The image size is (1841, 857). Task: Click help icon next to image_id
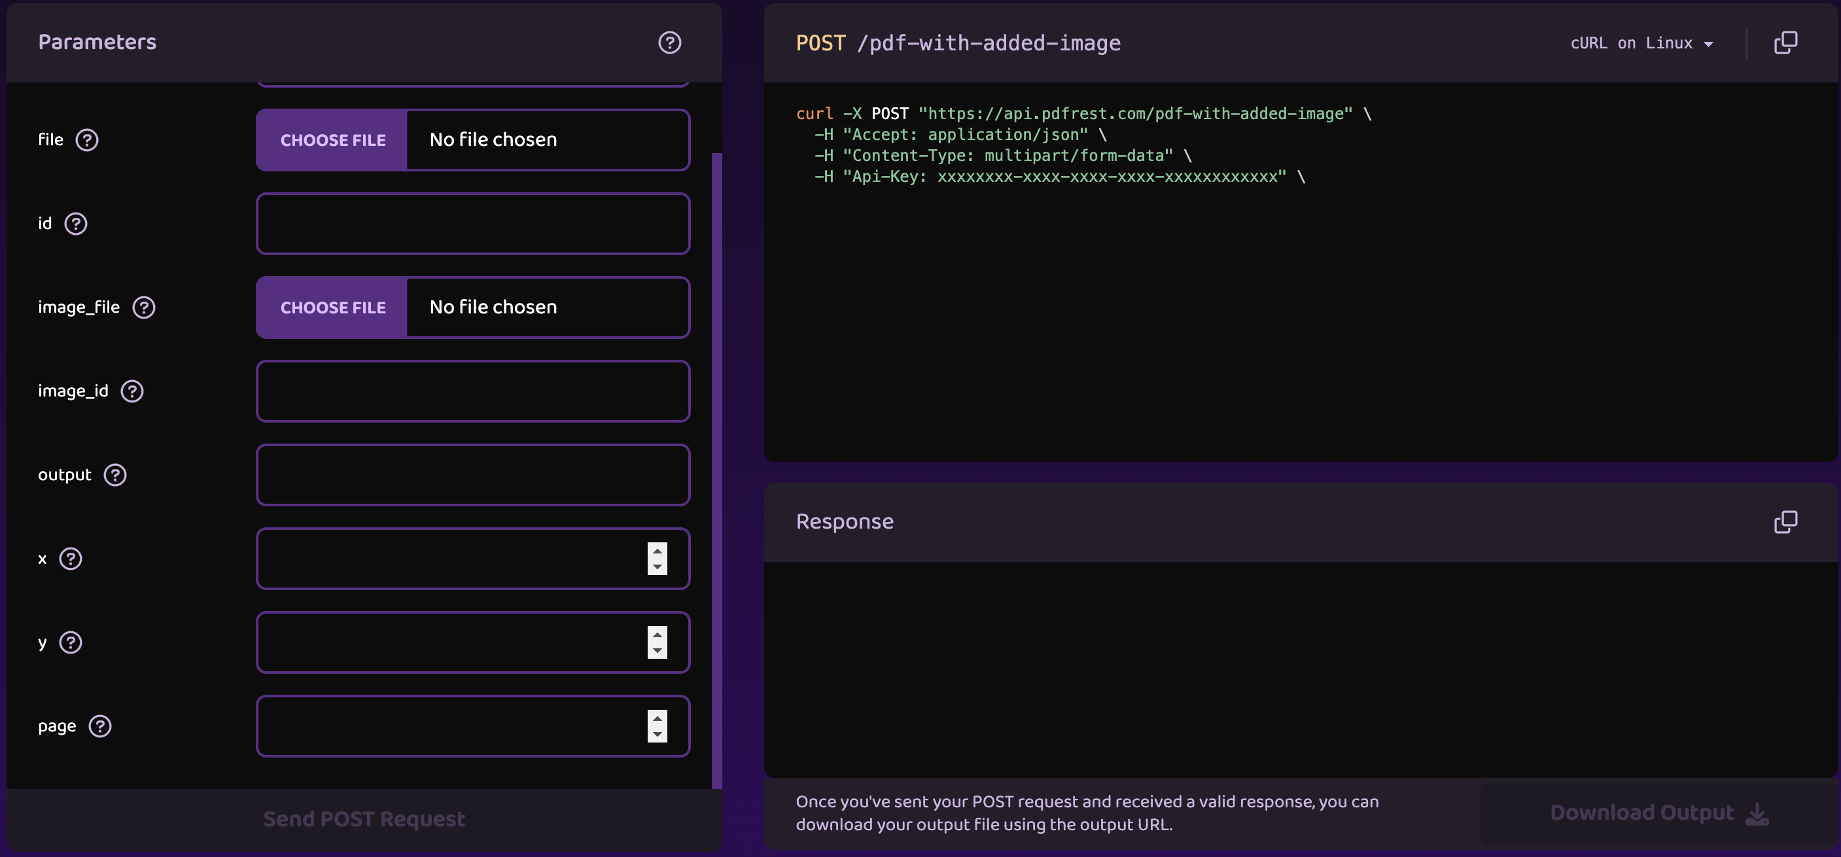pos(133,391)
